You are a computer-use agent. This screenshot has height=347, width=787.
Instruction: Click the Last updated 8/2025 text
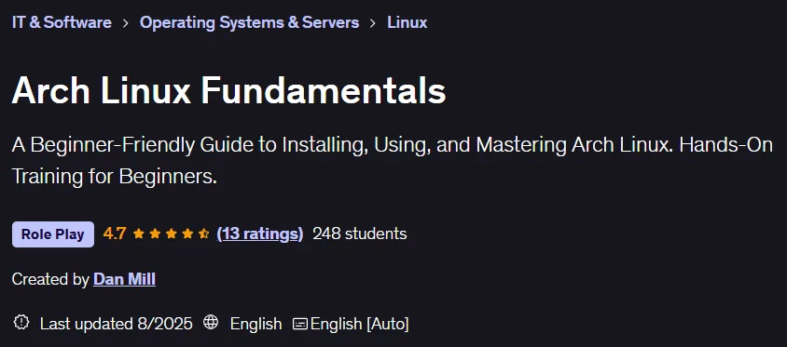[x=116, y=324]
